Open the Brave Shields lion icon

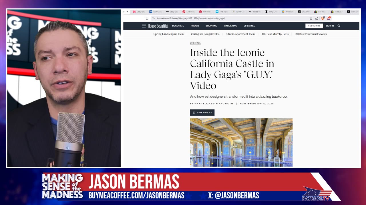(x=323, y=18)
